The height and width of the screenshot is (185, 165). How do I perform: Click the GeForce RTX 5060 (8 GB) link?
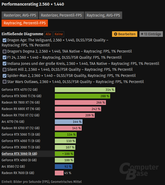[19, 154]
